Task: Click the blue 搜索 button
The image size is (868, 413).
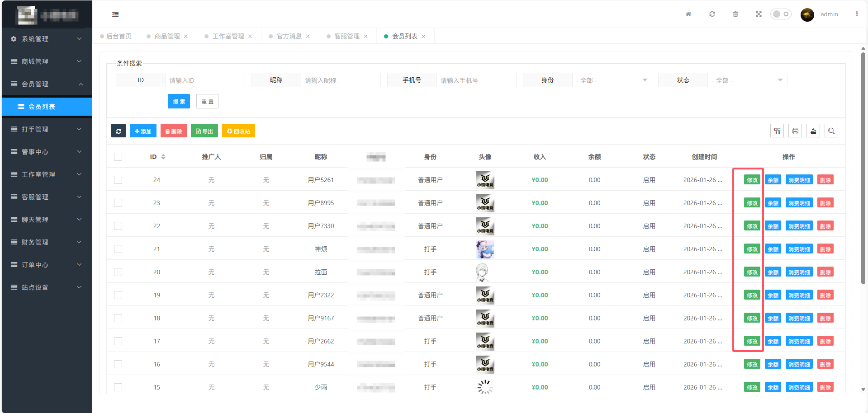Action: pyautogui.click(x=179, y=101)
